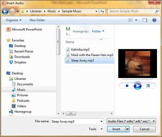Click the greyed-out Forward navigation button
This screenshot has width=162, height=137.
12,11
